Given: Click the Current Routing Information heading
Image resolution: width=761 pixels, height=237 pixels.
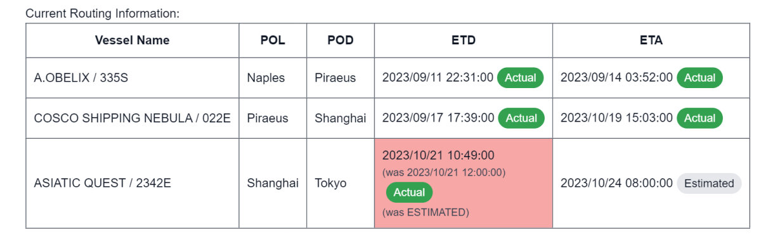Looking at the screenshot, I should point(103,13).
